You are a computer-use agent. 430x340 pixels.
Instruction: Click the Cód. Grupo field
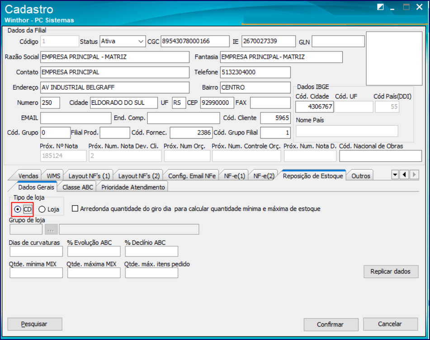pyautogui.click(x=56, y=133)
